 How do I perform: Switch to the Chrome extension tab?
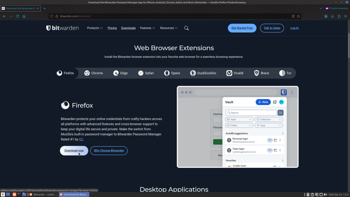[94, 73]
